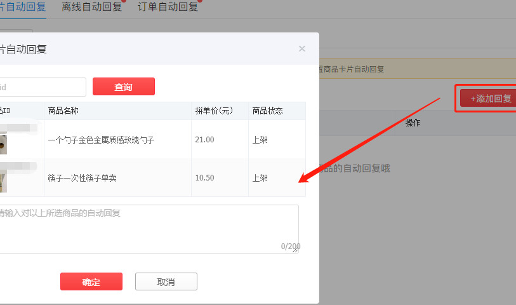Click the gold spoon product thumbnail
This screenshot has width=516, height=305.
3,143
